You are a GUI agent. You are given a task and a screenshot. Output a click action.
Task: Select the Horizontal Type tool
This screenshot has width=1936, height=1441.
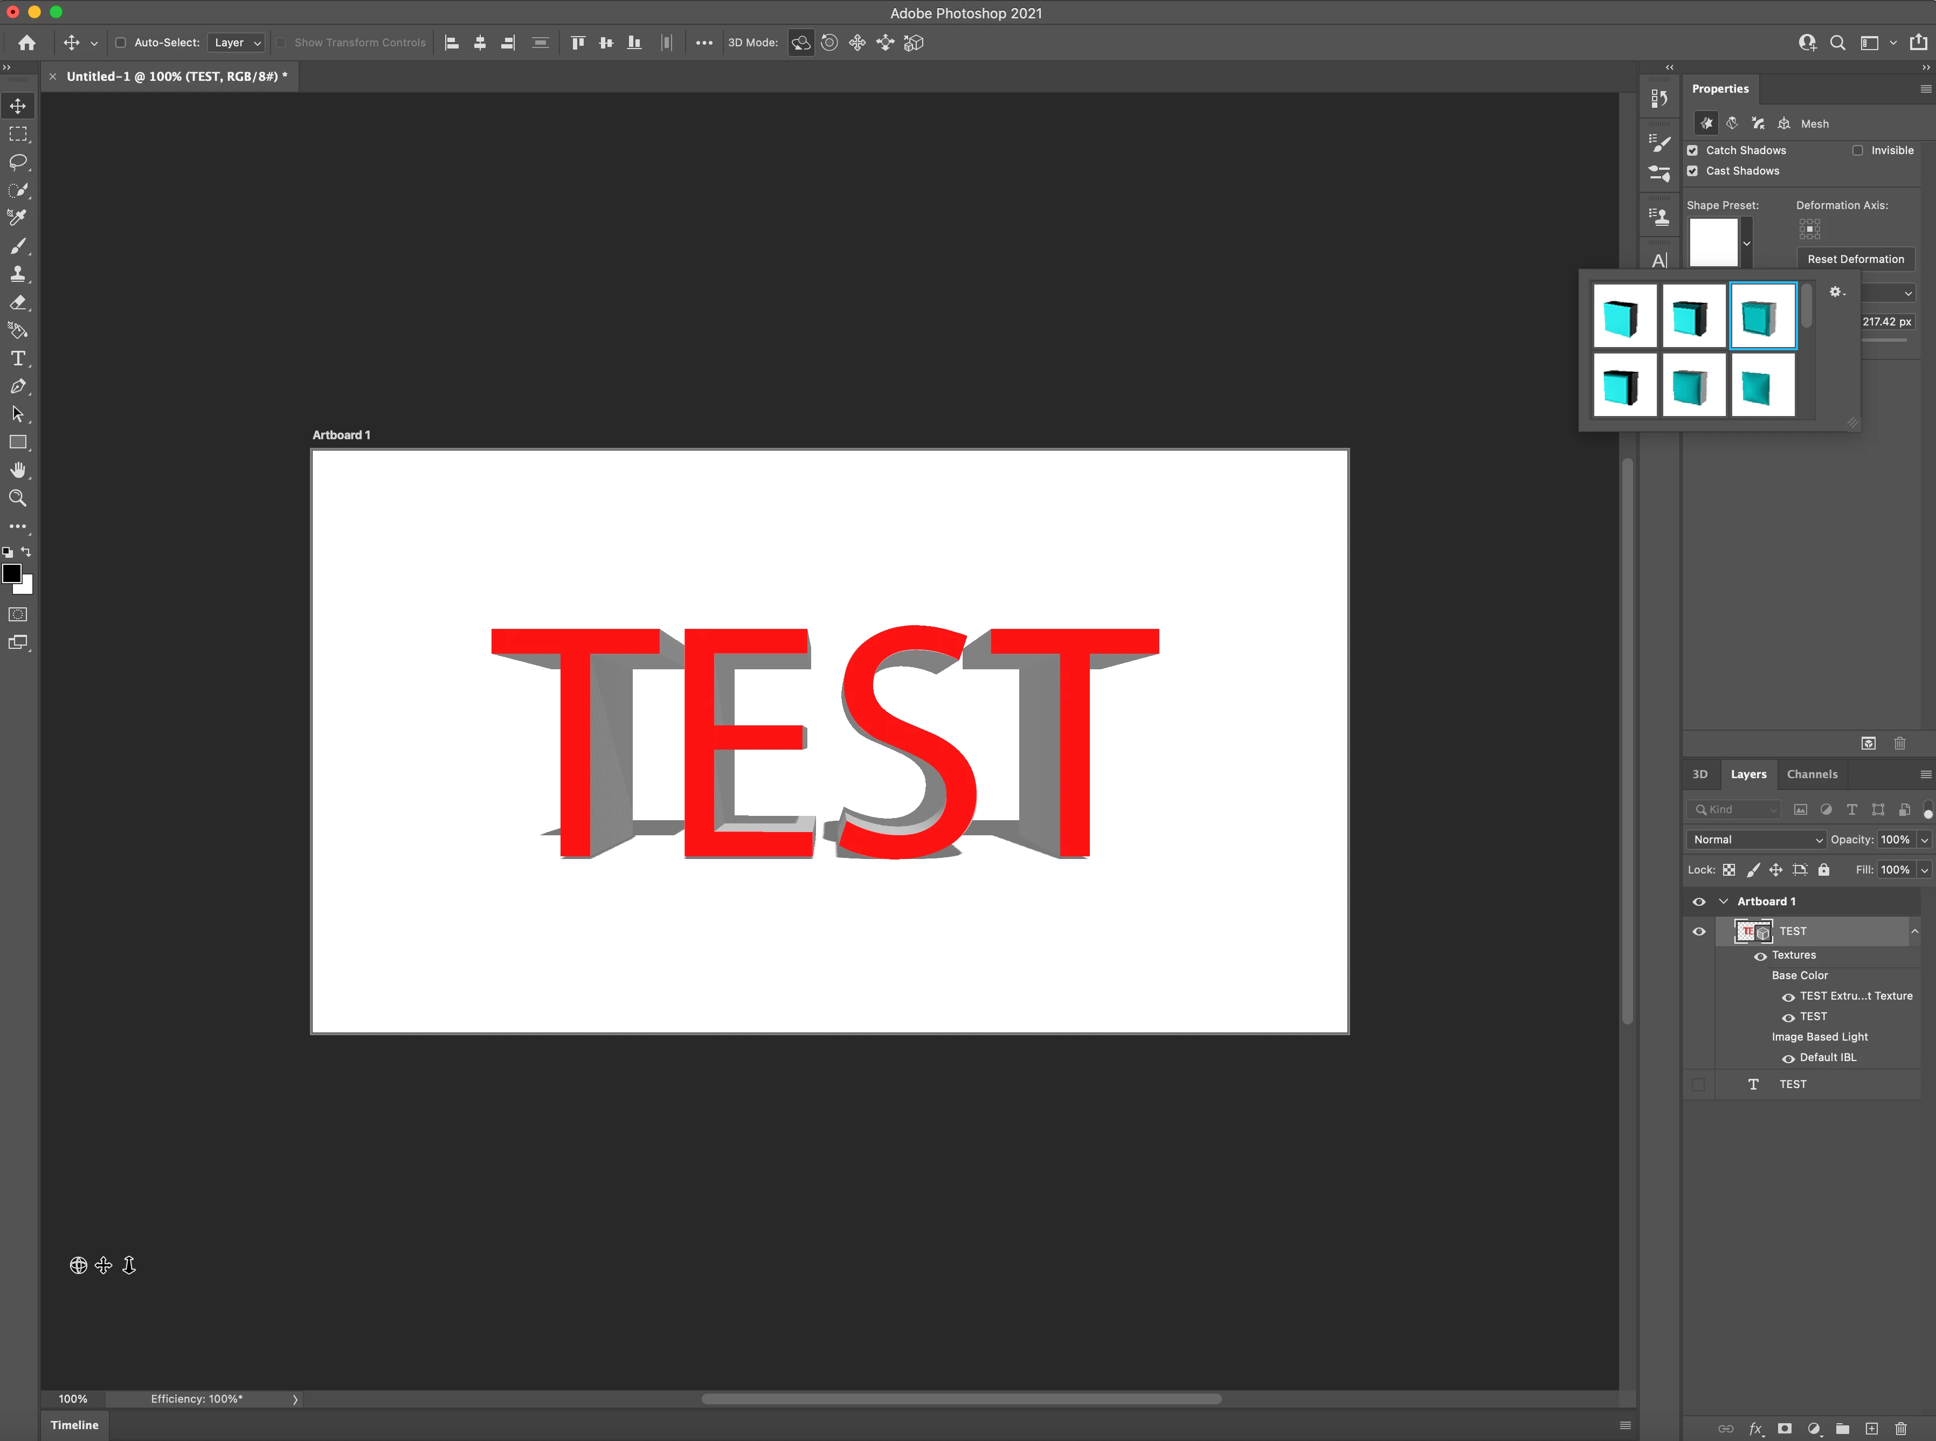[x=17, y=358]
